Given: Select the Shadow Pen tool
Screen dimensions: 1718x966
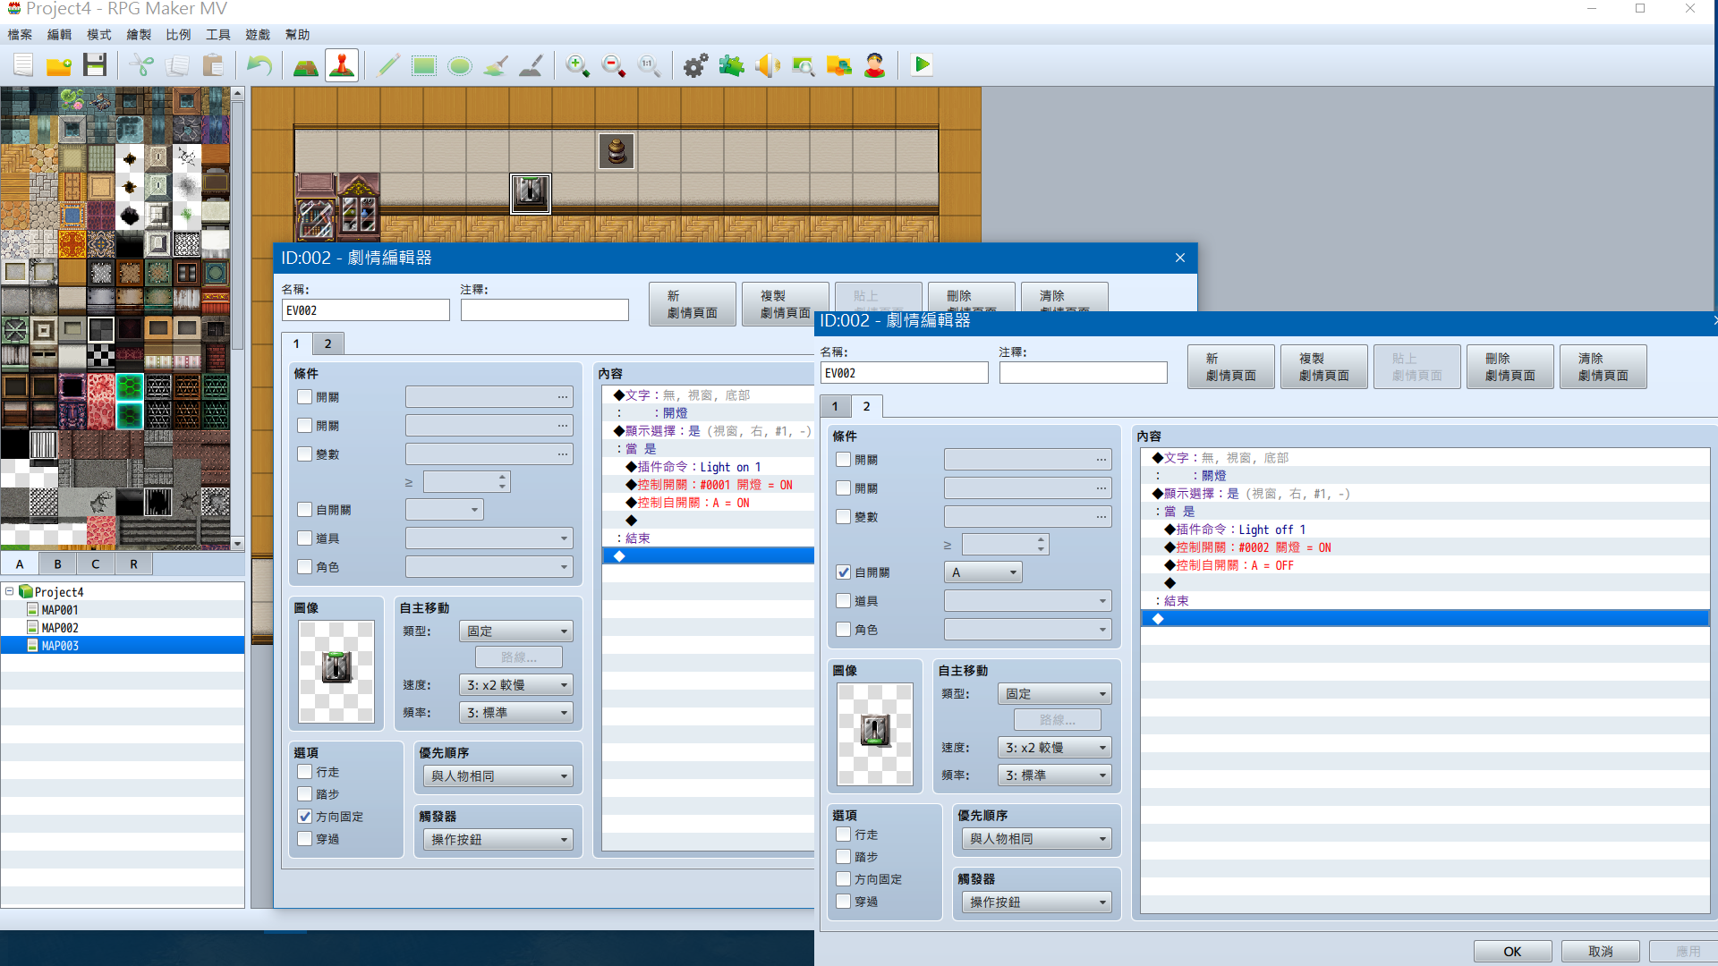Looking at the screenshot, I should tap(532, 65).
